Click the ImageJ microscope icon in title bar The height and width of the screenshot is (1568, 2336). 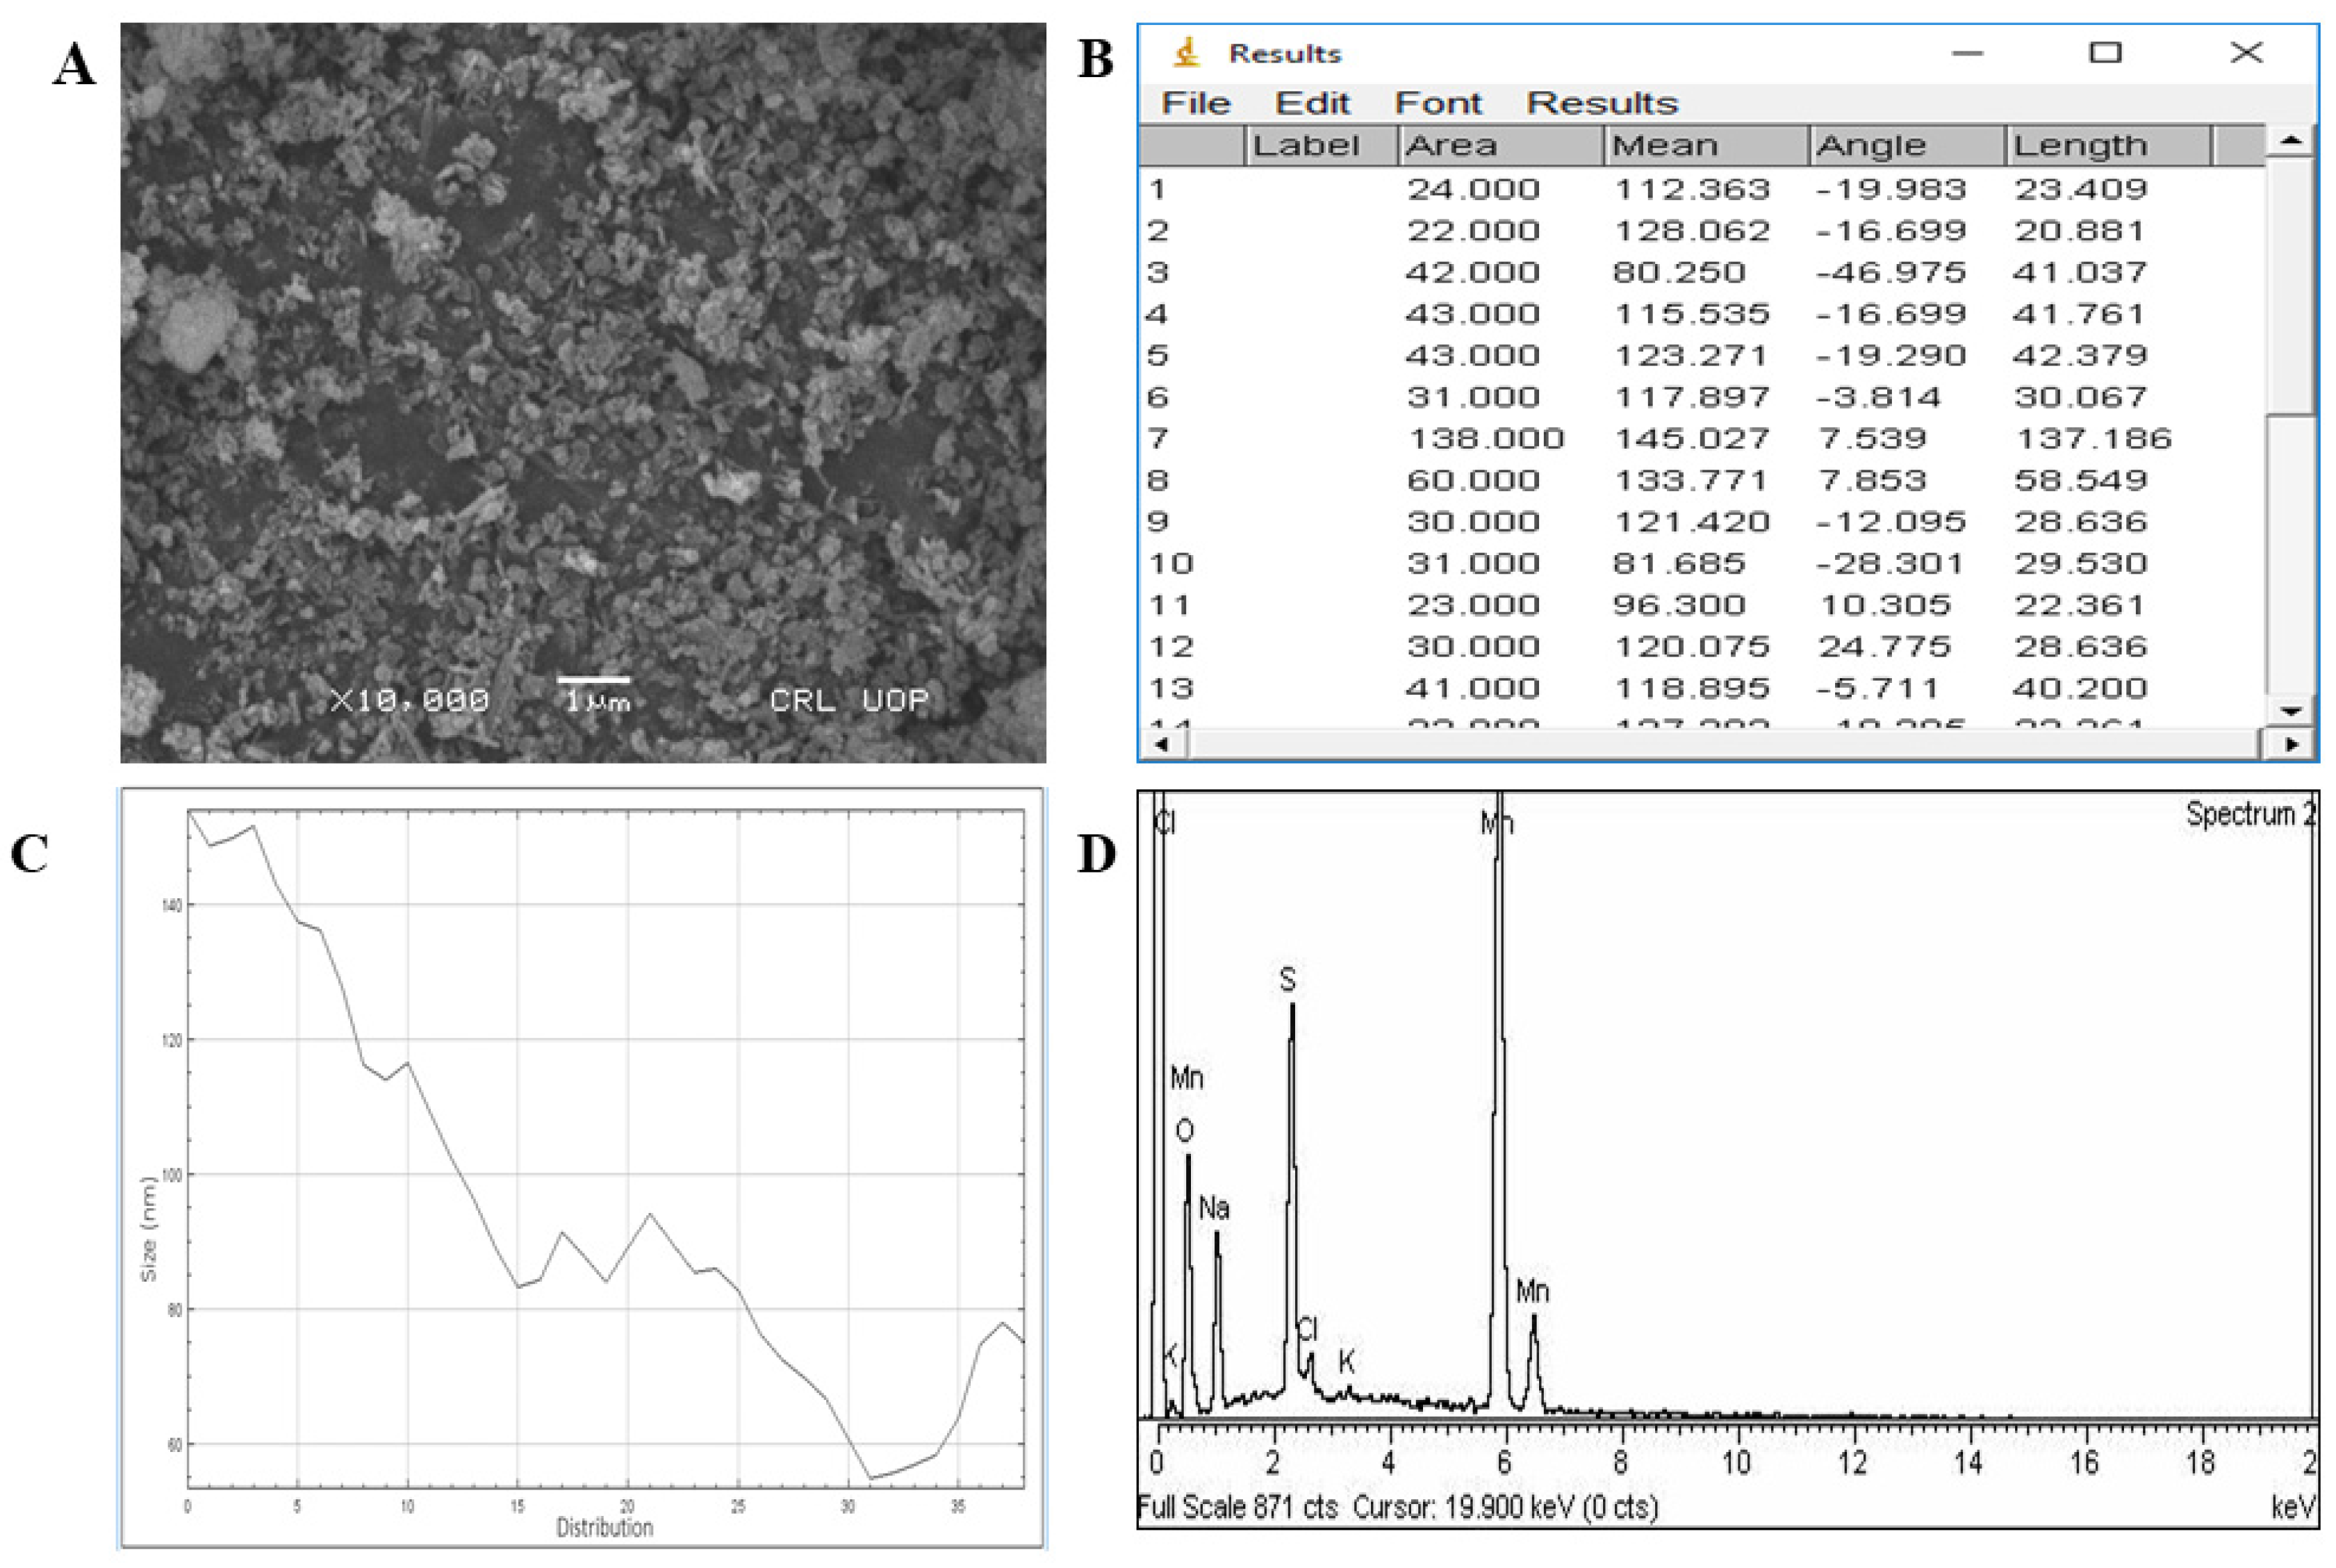1186,52
